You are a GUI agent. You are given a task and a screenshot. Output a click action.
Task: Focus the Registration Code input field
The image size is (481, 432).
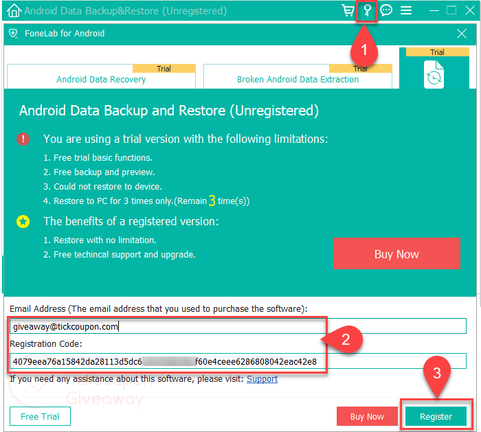238,361
